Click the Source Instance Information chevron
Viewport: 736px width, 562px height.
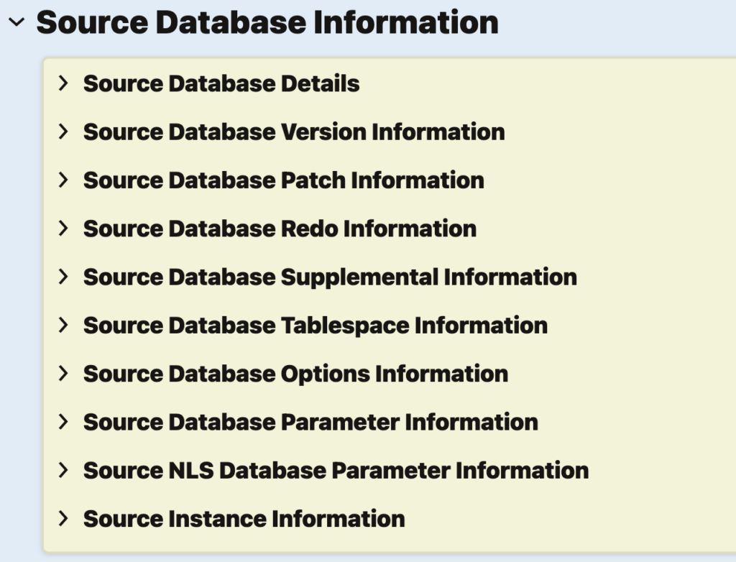coord(63,518)
